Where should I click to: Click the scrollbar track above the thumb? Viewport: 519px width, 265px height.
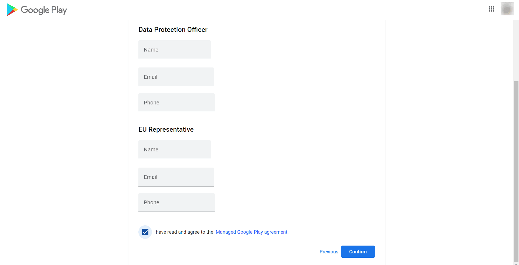click(516, 49)
